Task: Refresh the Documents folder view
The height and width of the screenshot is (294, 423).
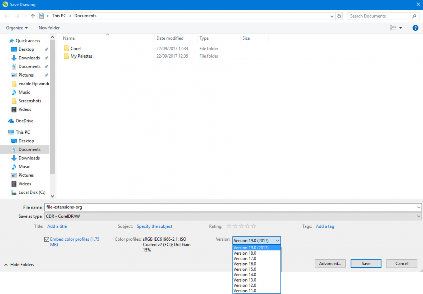Action: (x=339, y=16)
